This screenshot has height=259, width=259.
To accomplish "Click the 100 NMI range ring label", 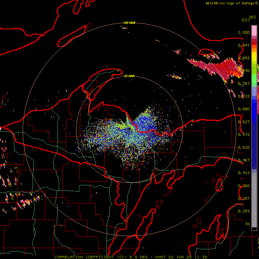I will click(x=129, y=23).
